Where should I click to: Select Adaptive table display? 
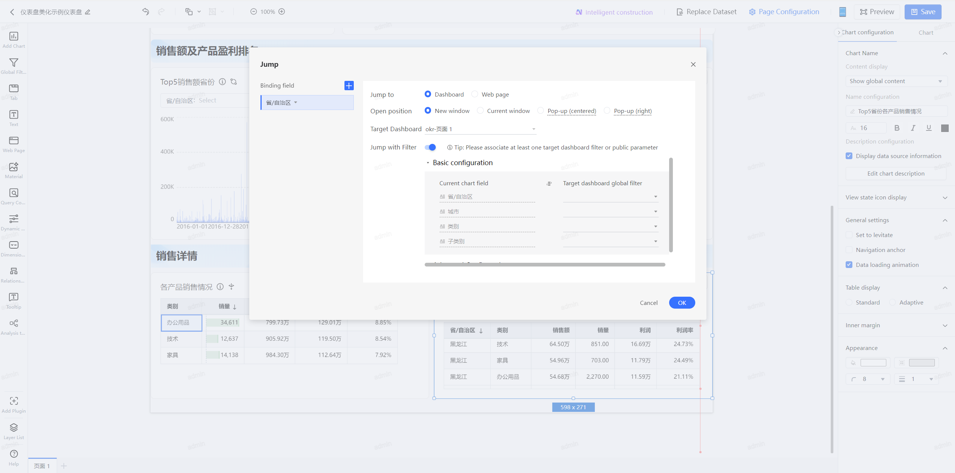(x=893, y=302)
